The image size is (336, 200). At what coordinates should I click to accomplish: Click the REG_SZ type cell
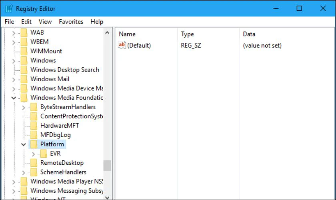click(x=191, y=46)
